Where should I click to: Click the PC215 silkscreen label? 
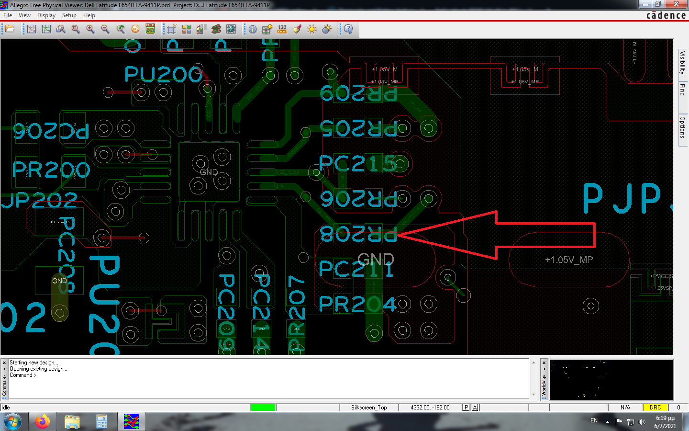(357, 164)
